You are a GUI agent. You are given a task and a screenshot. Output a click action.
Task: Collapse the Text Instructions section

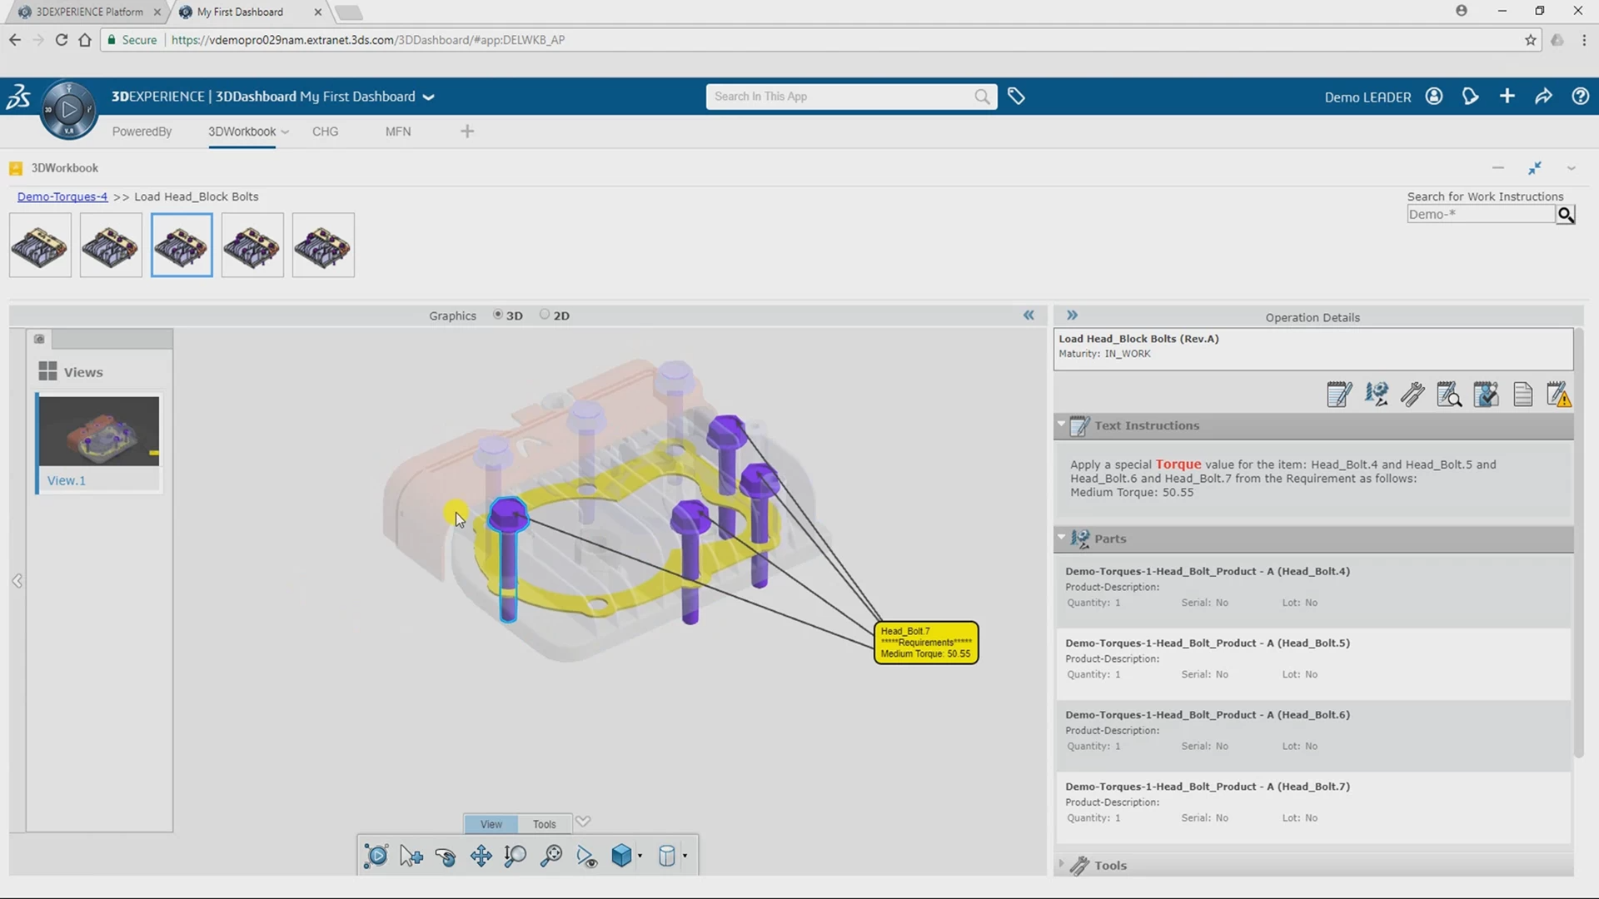coord(1062,425)
